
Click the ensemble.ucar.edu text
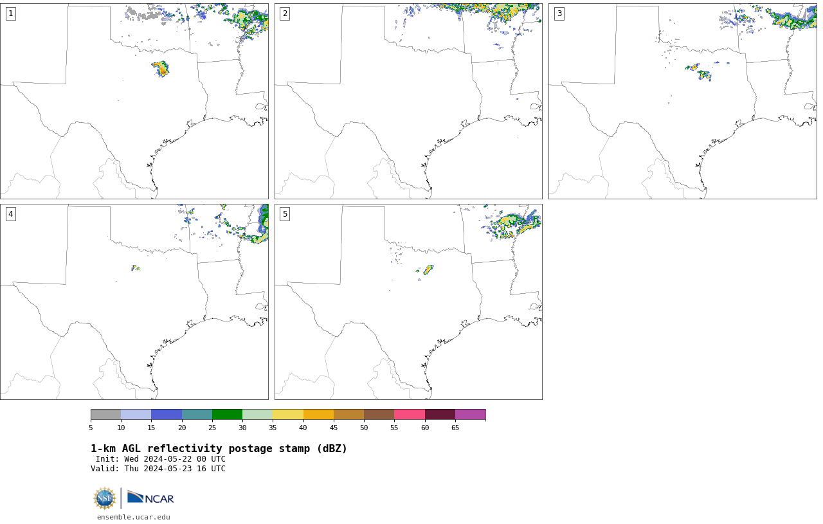pos(134,517)
